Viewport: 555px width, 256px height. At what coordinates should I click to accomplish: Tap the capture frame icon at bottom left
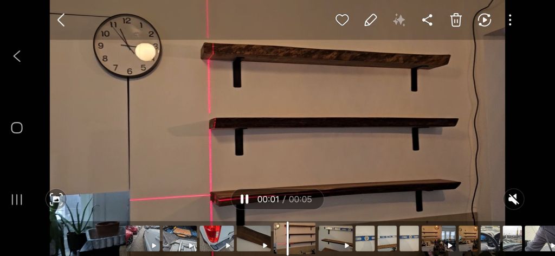point(55,199)
